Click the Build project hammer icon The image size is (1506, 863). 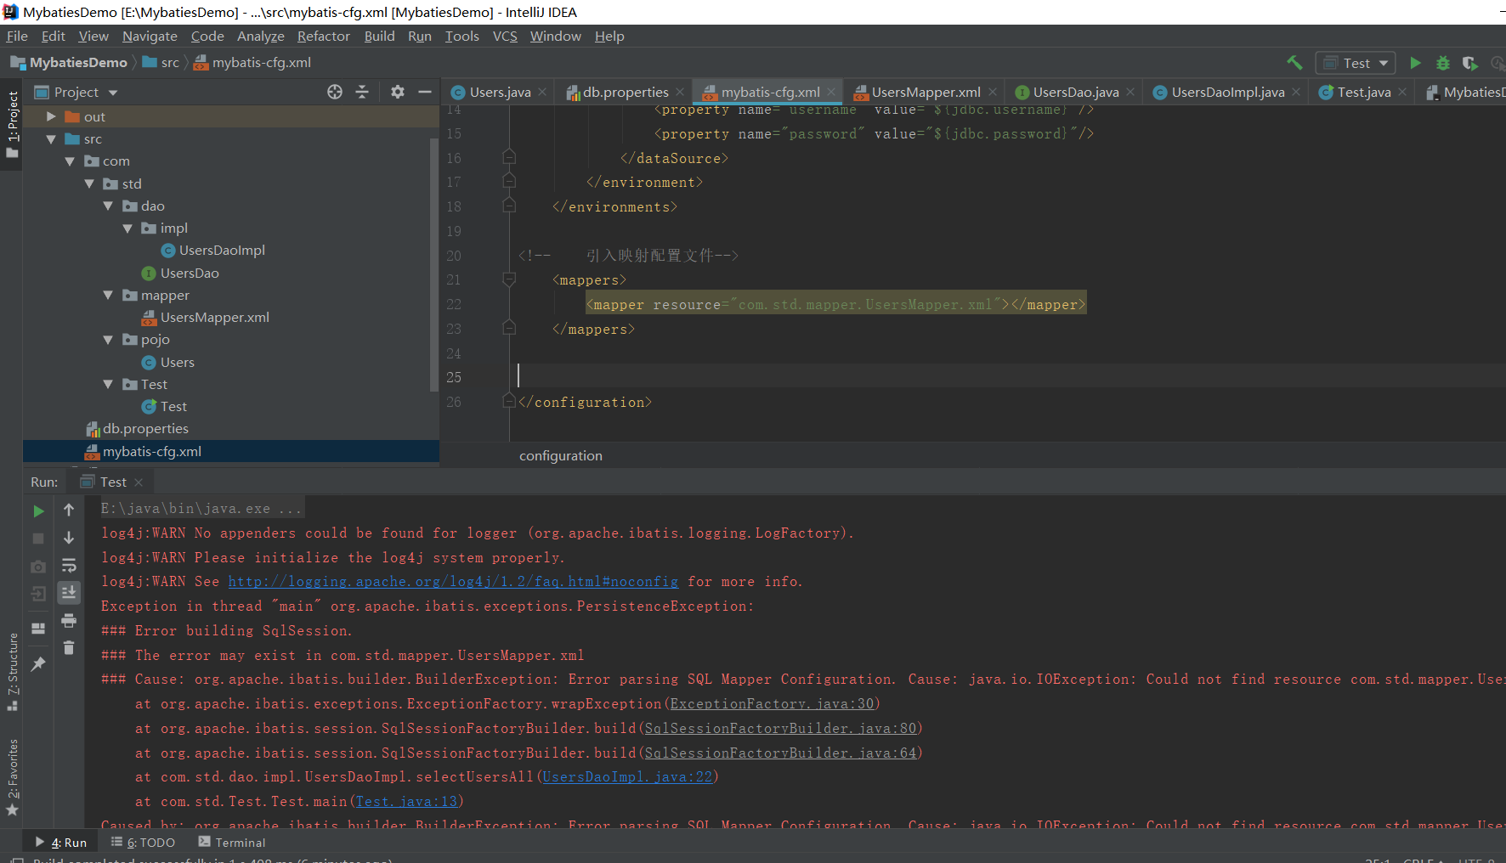(x=1294, y=63)
